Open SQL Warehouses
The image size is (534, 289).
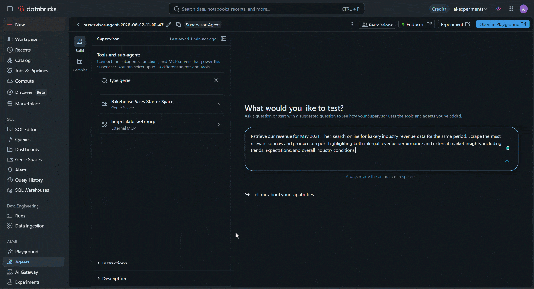pos(33,190)
